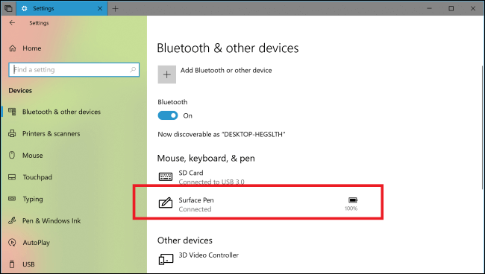Click the SD Card keyboard icon
This screenshot has width=485, height=274.
coord(166,176)
